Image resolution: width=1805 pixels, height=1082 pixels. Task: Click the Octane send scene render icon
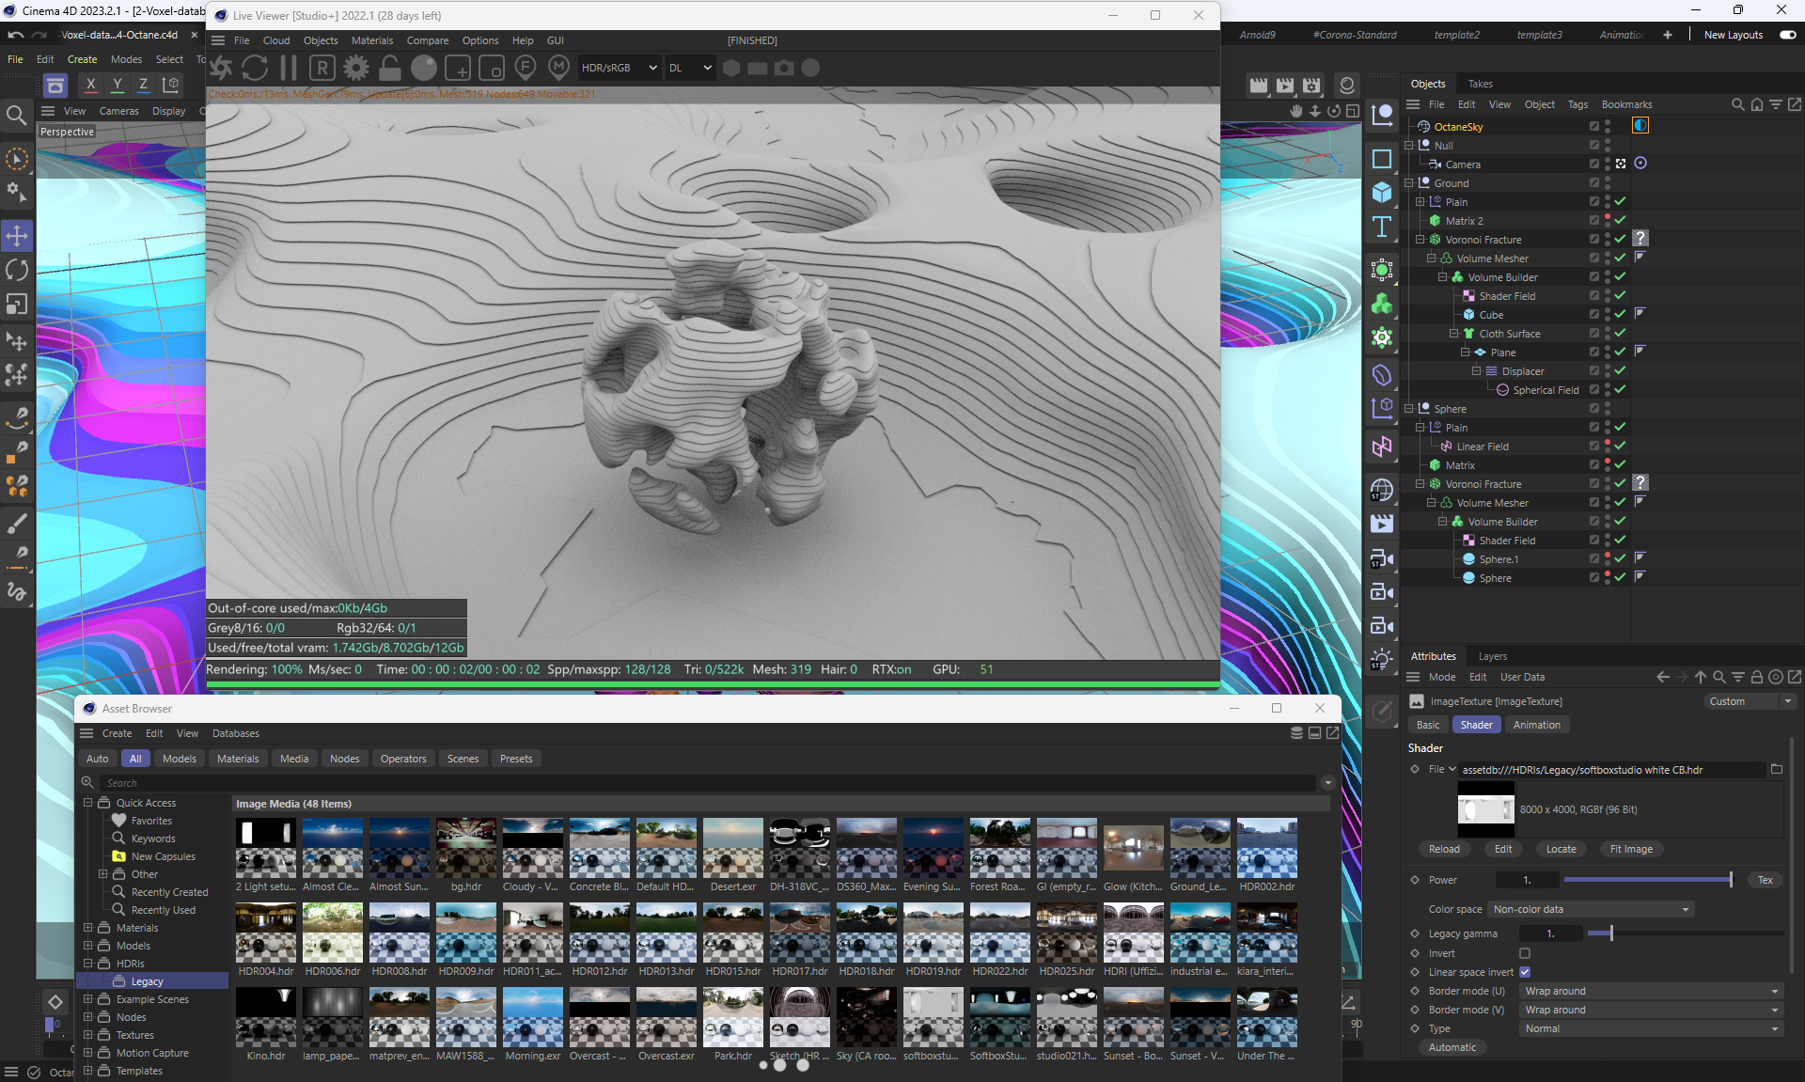coord(221,68)
